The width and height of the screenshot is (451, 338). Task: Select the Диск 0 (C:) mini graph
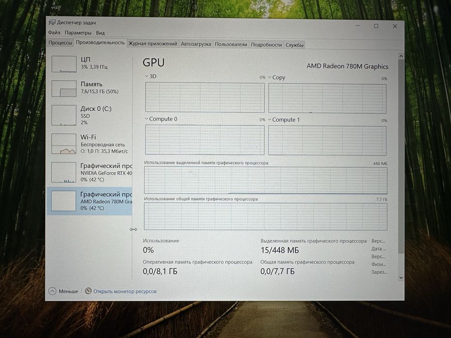(64, 115)
